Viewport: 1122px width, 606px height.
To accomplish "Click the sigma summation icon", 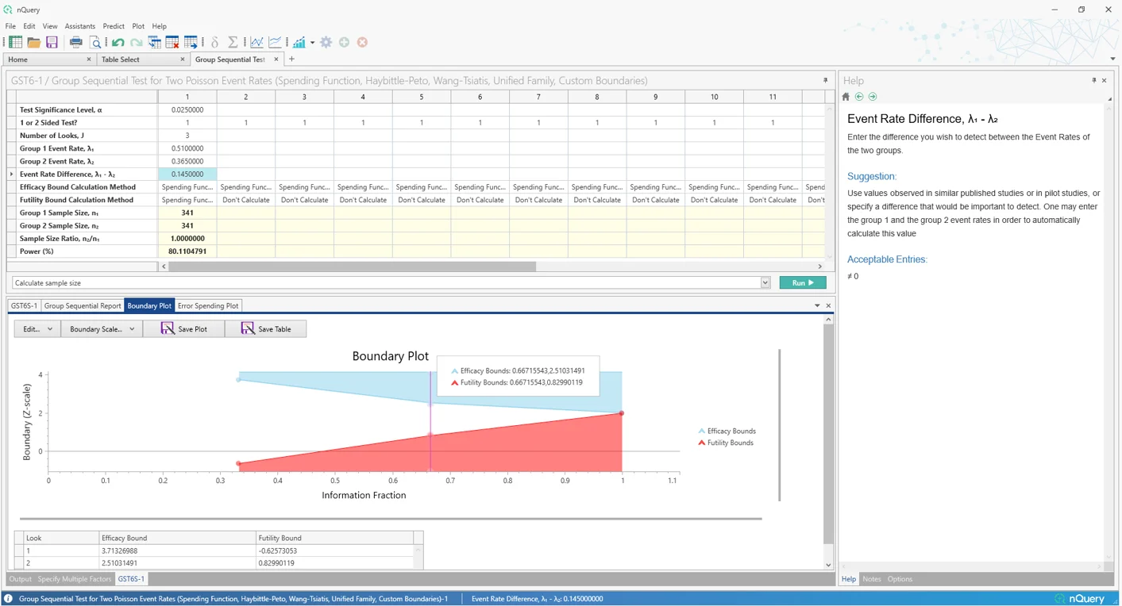I will [233, 42].
